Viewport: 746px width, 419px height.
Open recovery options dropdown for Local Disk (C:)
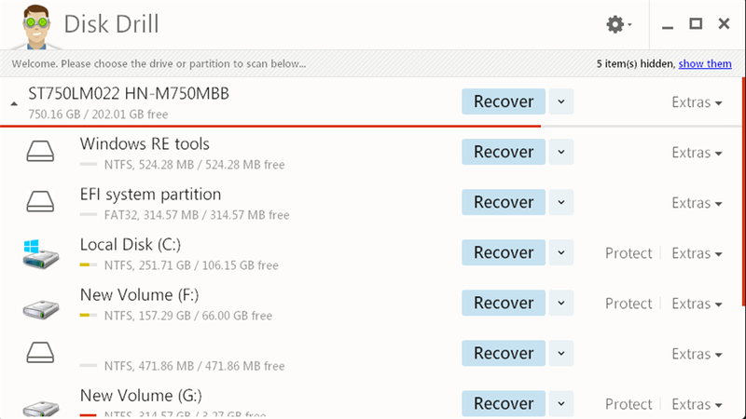pyautogui.click(x=560, y=252)
